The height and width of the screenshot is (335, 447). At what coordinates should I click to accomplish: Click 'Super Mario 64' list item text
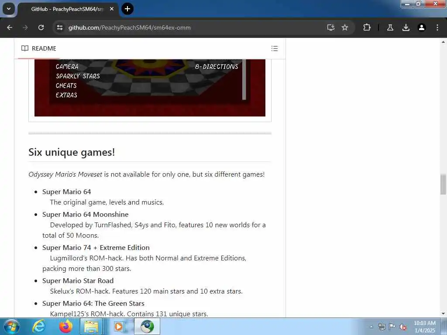click(67, 192)
